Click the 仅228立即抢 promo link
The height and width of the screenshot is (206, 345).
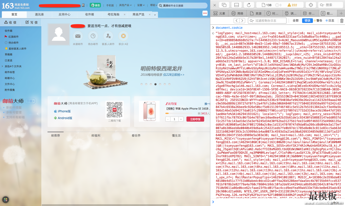pos(174,75)
